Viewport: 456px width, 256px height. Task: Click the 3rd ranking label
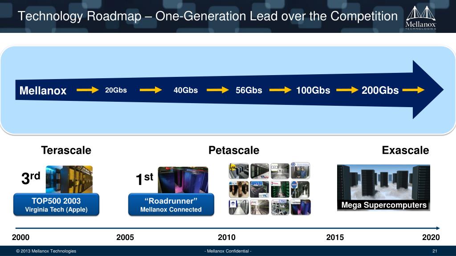coord(31,178)
